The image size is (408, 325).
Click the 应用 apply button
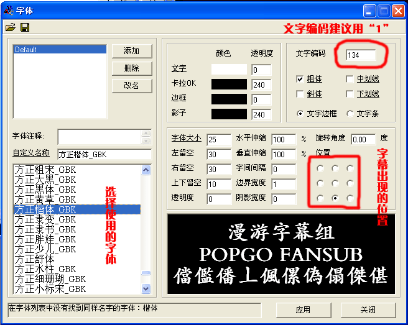[x=304, y=310]
